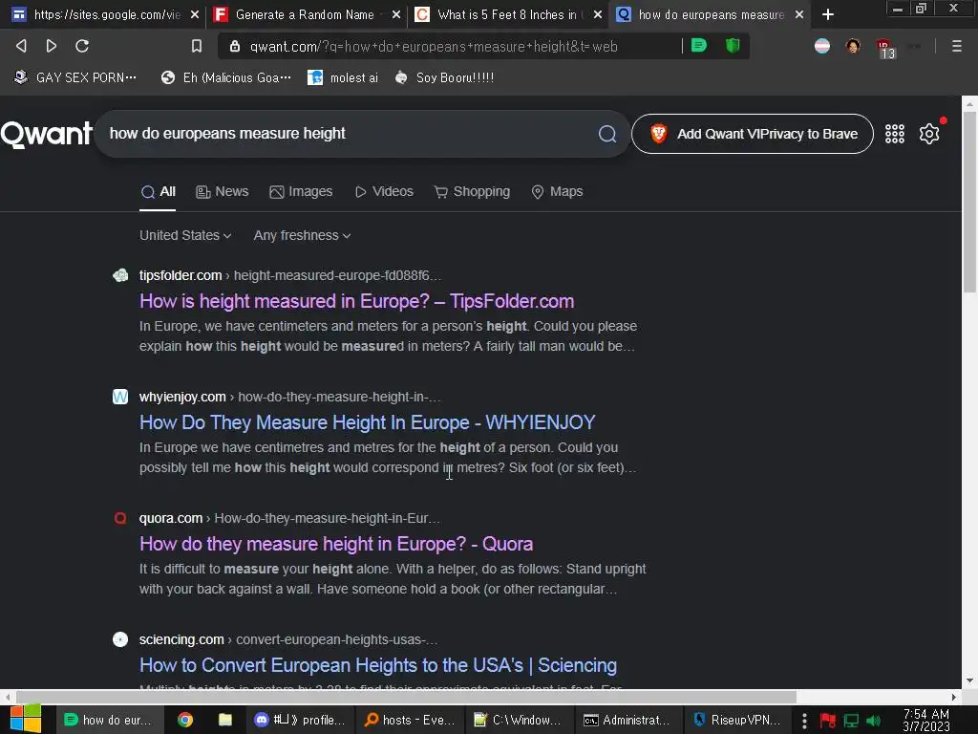Open File Explorer from the taskbar
The height and width of the screenshot is (734, 978).
tap(225, 720)
